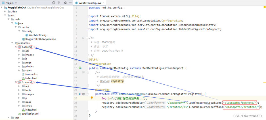Switch to the WebMvcConfig.java editor tab

tap(90, 3)
